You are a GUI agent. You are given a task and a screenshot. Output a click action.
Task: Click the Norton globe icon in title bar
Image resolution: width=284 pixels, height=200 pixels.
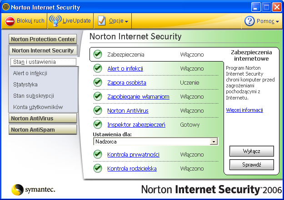(5, 7)
